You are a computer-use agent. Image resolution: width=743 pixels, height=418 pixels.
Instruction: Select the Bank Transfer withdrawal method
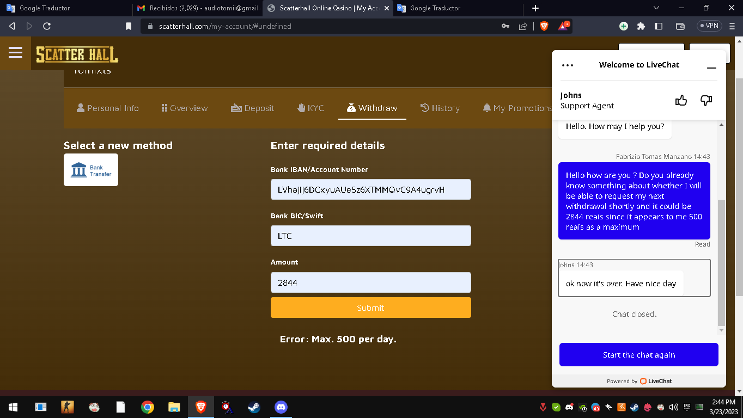click(91, 170)
